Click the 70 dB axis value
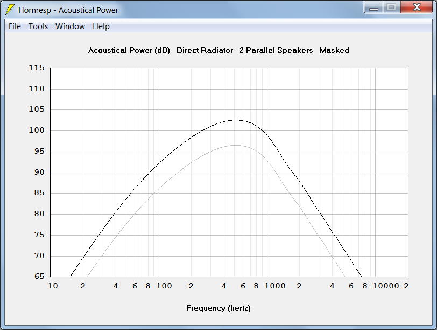The height and width of the screenshot is (330, 437). [x=39, y=256]
